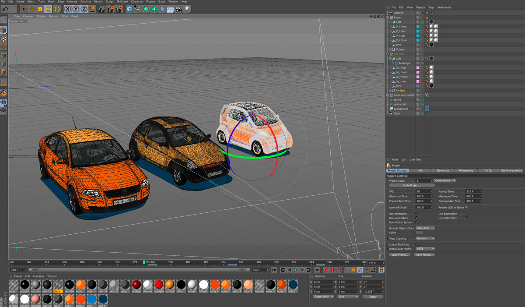The image size is (525, 307).
Task: Click Render View clapperboard icon
Action: [102, 9]
